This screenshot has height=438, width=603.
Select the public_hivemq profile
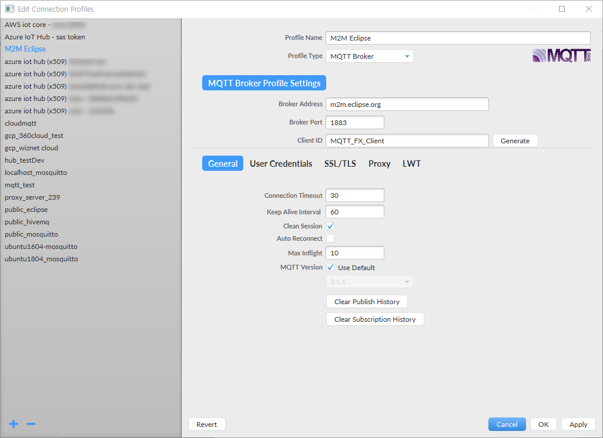tap(91, 222)
